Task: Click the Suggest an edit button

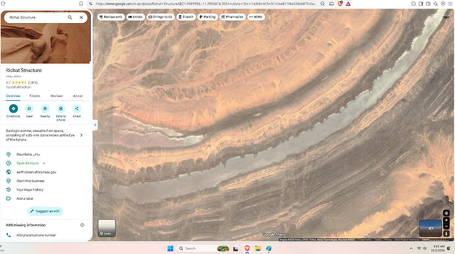Action: pyautogui.click(x=45, y=211)
